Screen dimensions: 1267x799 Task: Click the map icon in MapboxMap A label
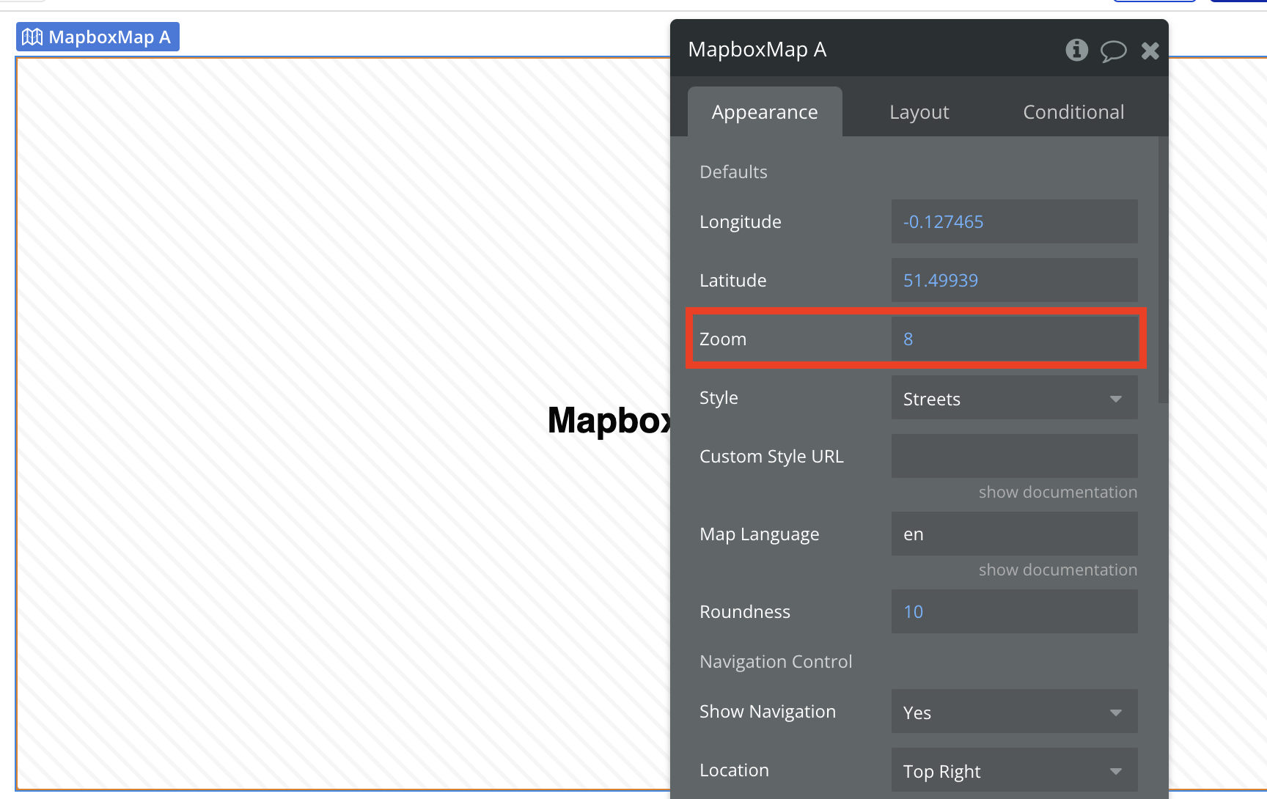(x=32, y=37)
